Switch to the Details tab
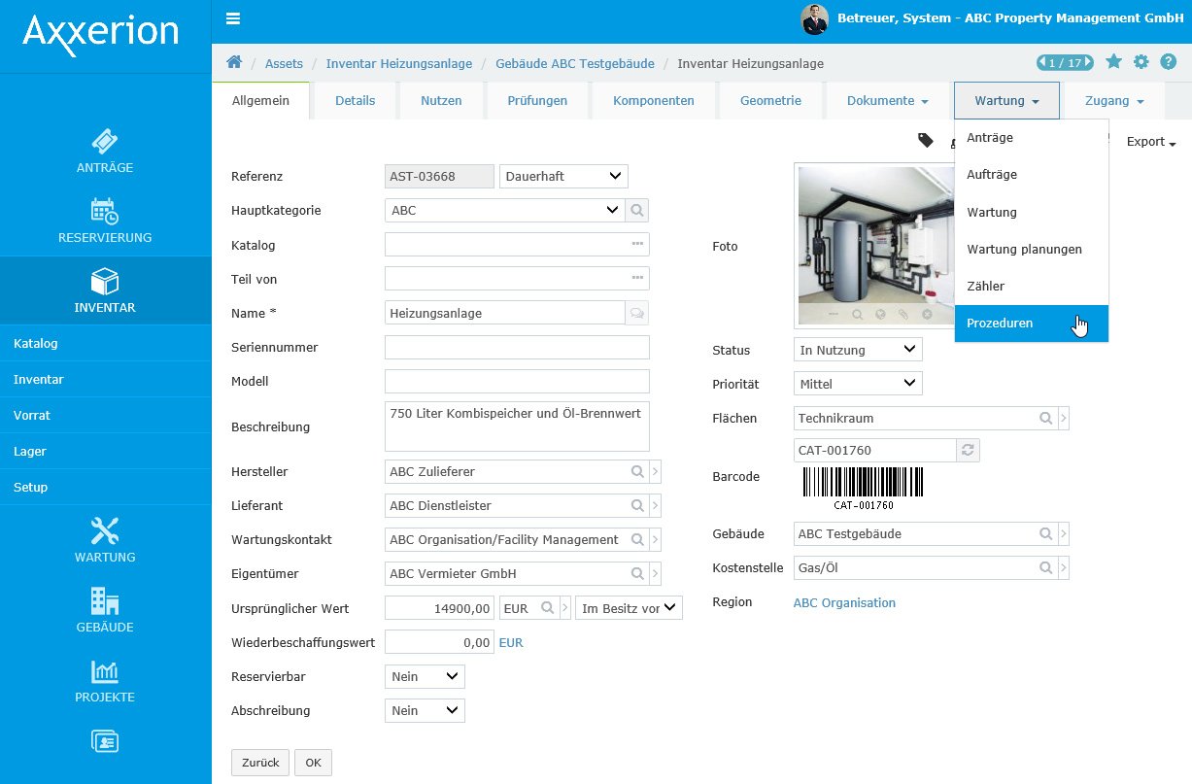 356,100
